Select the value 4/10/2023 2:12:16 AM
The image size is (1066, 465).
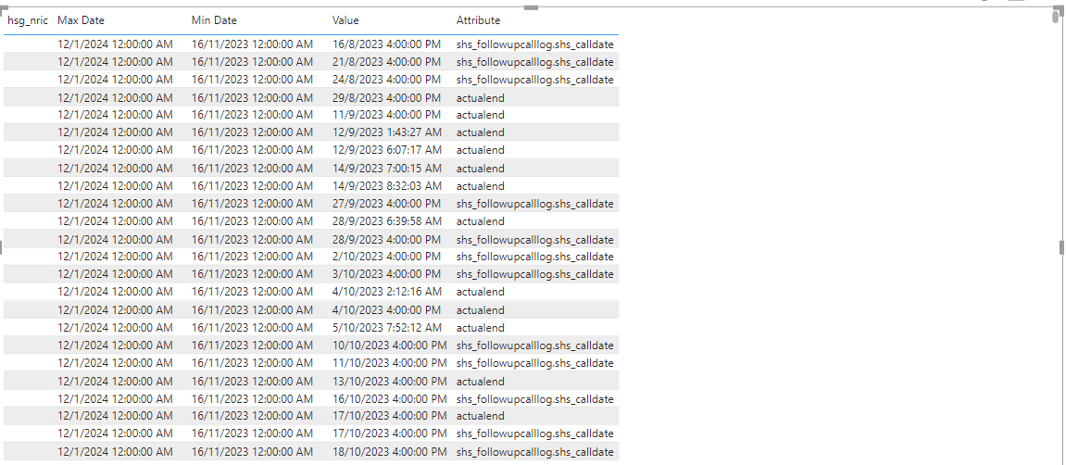387,293
